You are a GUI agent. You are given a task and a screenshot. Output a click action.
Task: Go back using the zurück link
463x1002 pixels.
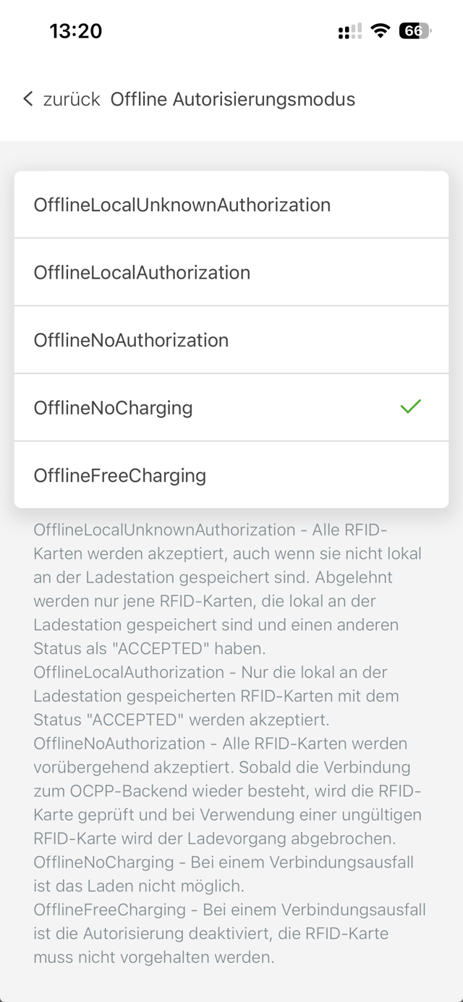click(x=72, y=99)
